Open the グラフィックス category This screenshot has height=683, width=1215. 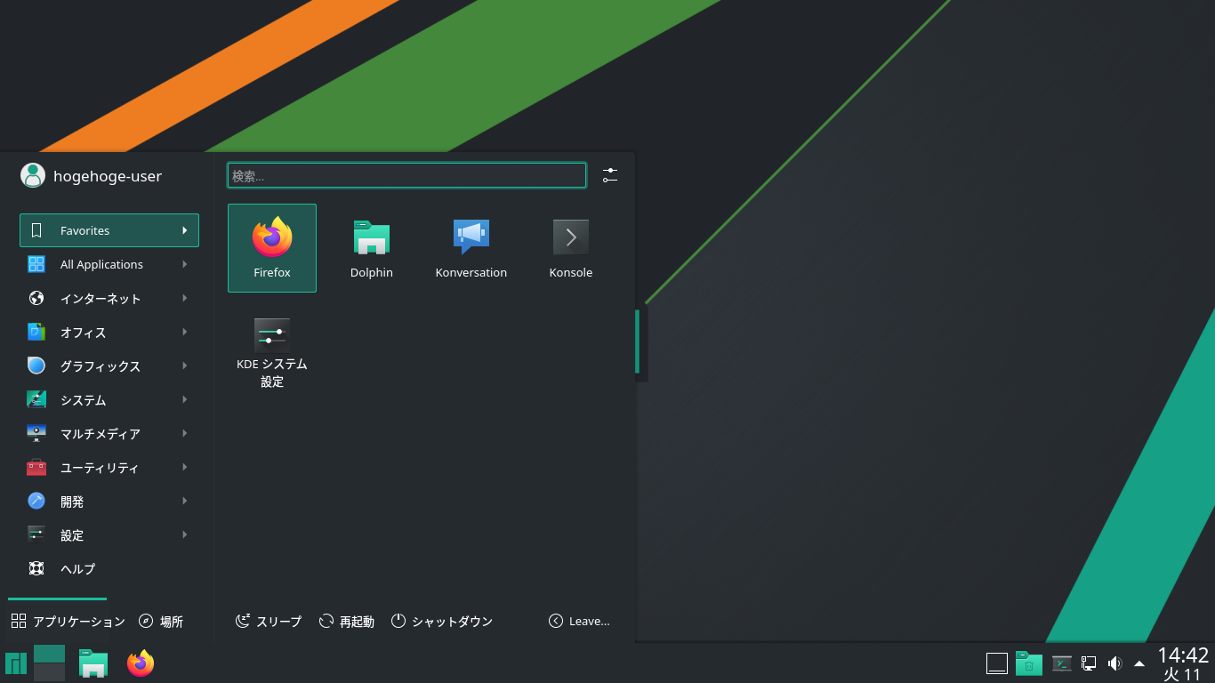point(109,366)
